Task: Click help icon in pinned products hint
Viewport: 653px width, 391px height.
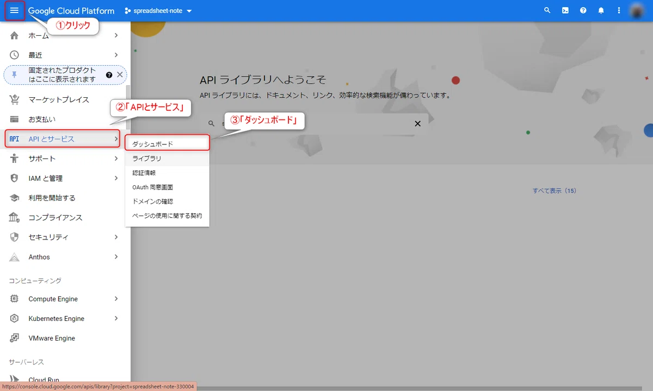Action: pyautogui.click(x=109, y=74)
